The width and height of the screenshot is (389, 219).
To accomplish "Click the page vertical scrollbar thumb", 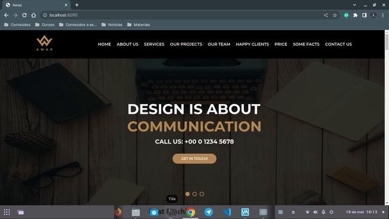I will (x=387, y=42).
